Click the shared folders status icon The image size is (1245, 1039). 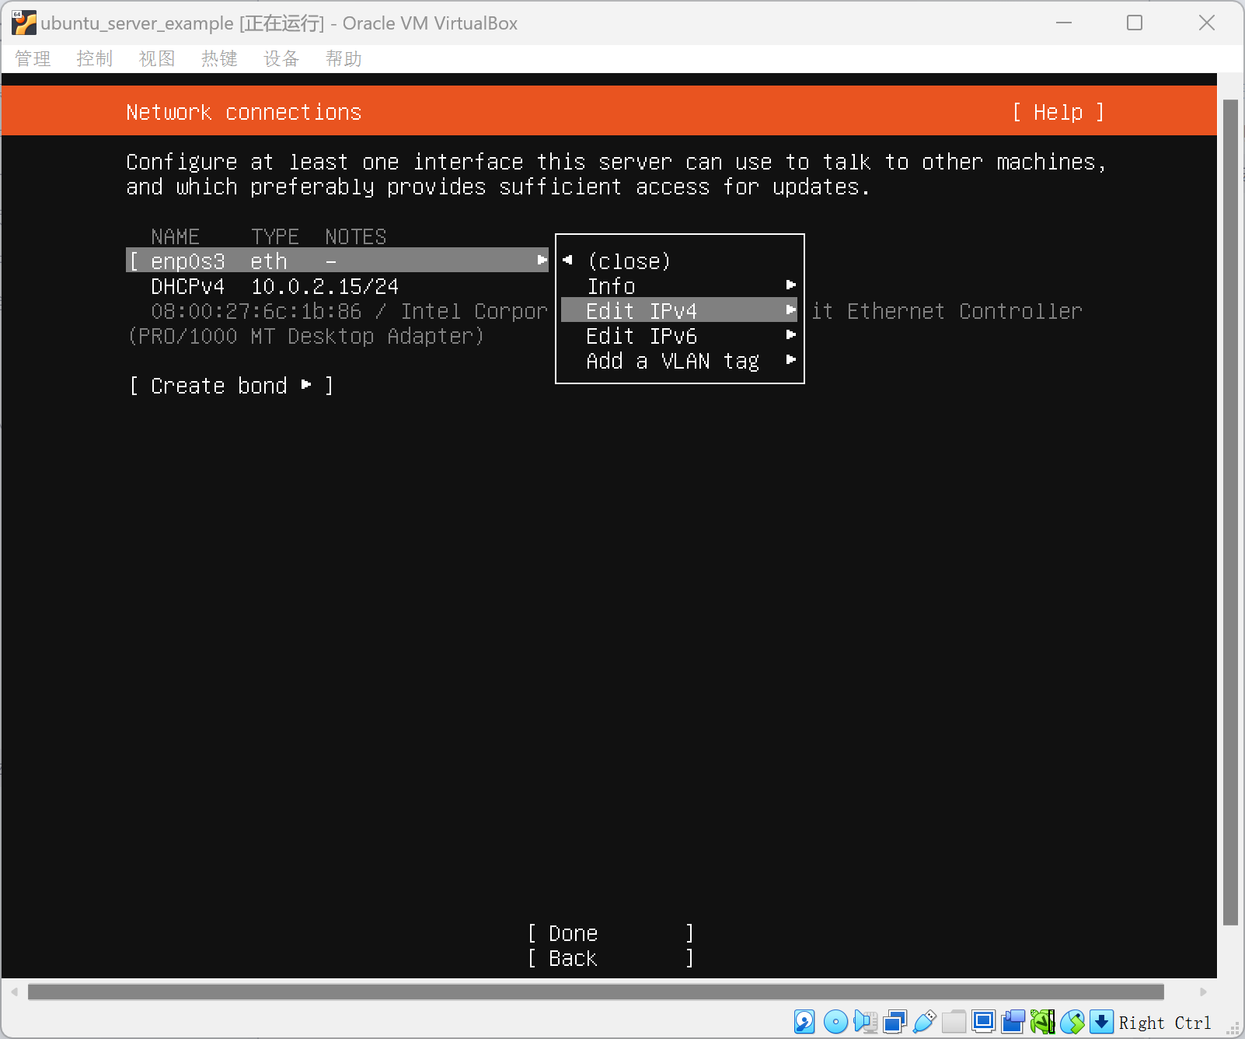coord(954,1021)
